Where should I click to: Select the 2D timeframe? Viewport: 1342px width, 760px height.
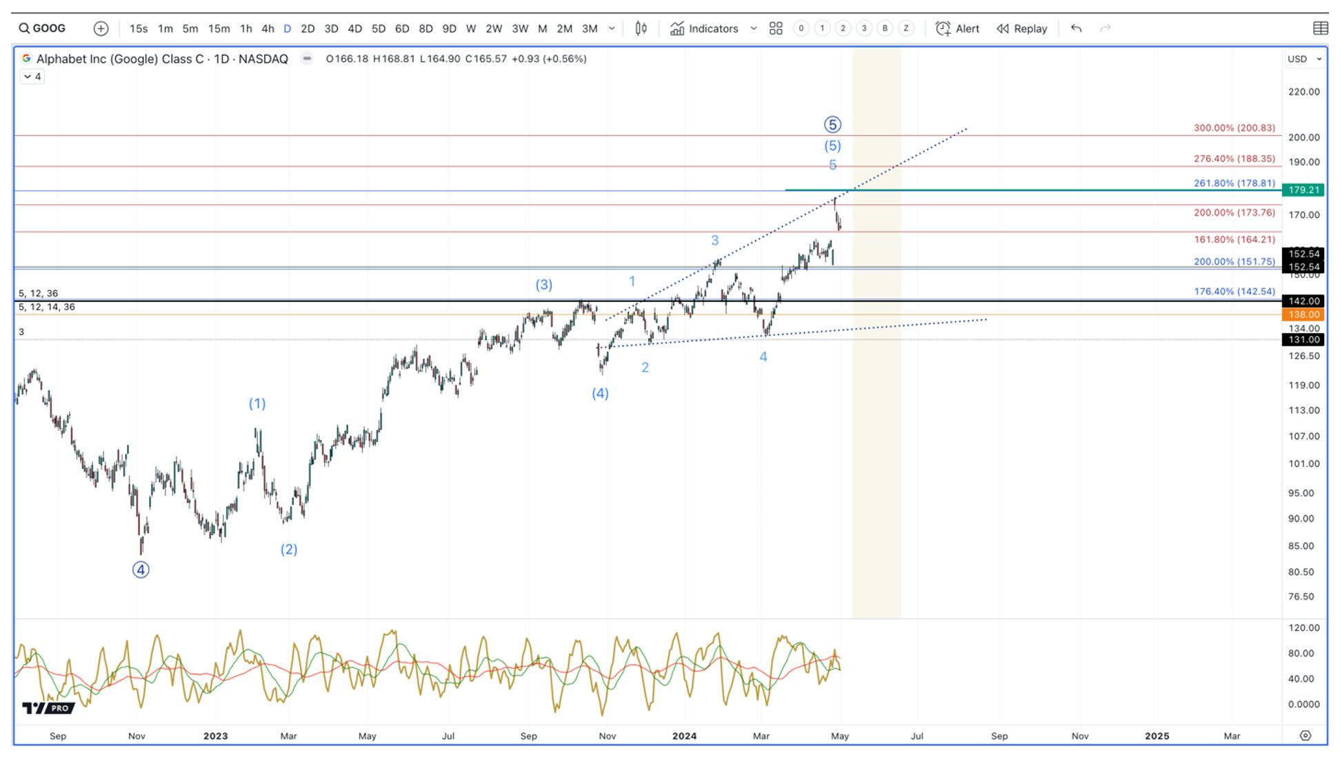[x=308, y=28]
